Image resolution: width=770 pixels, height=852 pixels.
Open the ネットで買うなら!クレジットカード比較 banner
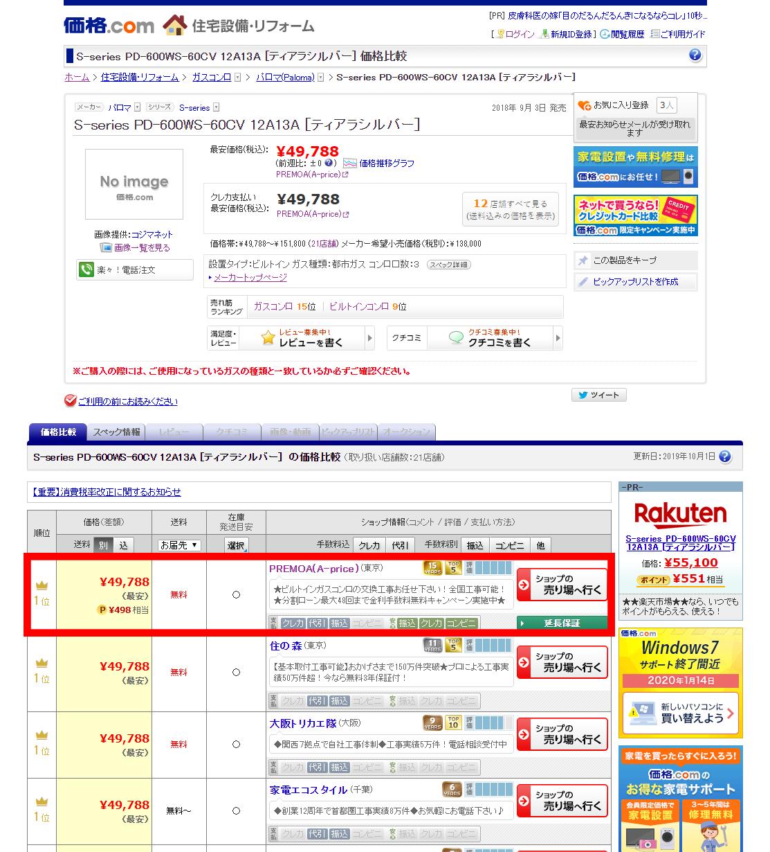coord(635,215)
